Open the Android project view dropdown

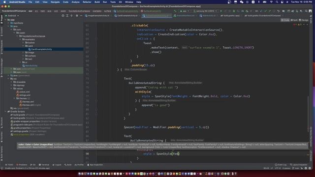point(12,16)
